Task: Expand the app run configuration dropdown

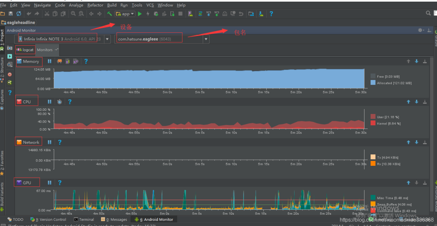Action: (125, 14)
